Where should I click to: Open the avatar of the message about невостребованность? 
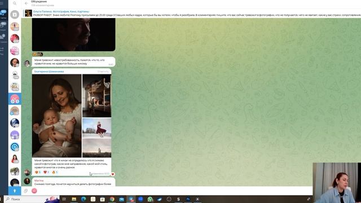pyautogui.click(x=27, y=63)
